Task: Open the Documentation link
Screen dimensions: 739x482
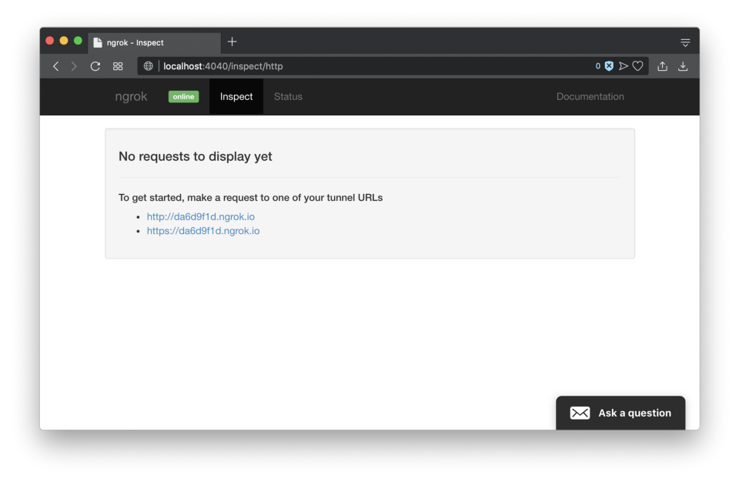Action: (590, 96)
